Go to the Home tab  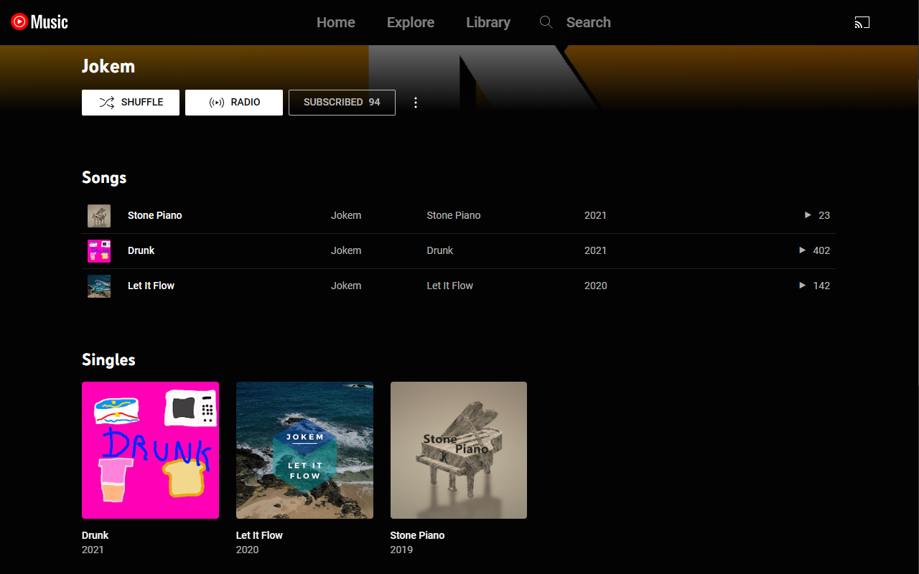coord(336,22)
